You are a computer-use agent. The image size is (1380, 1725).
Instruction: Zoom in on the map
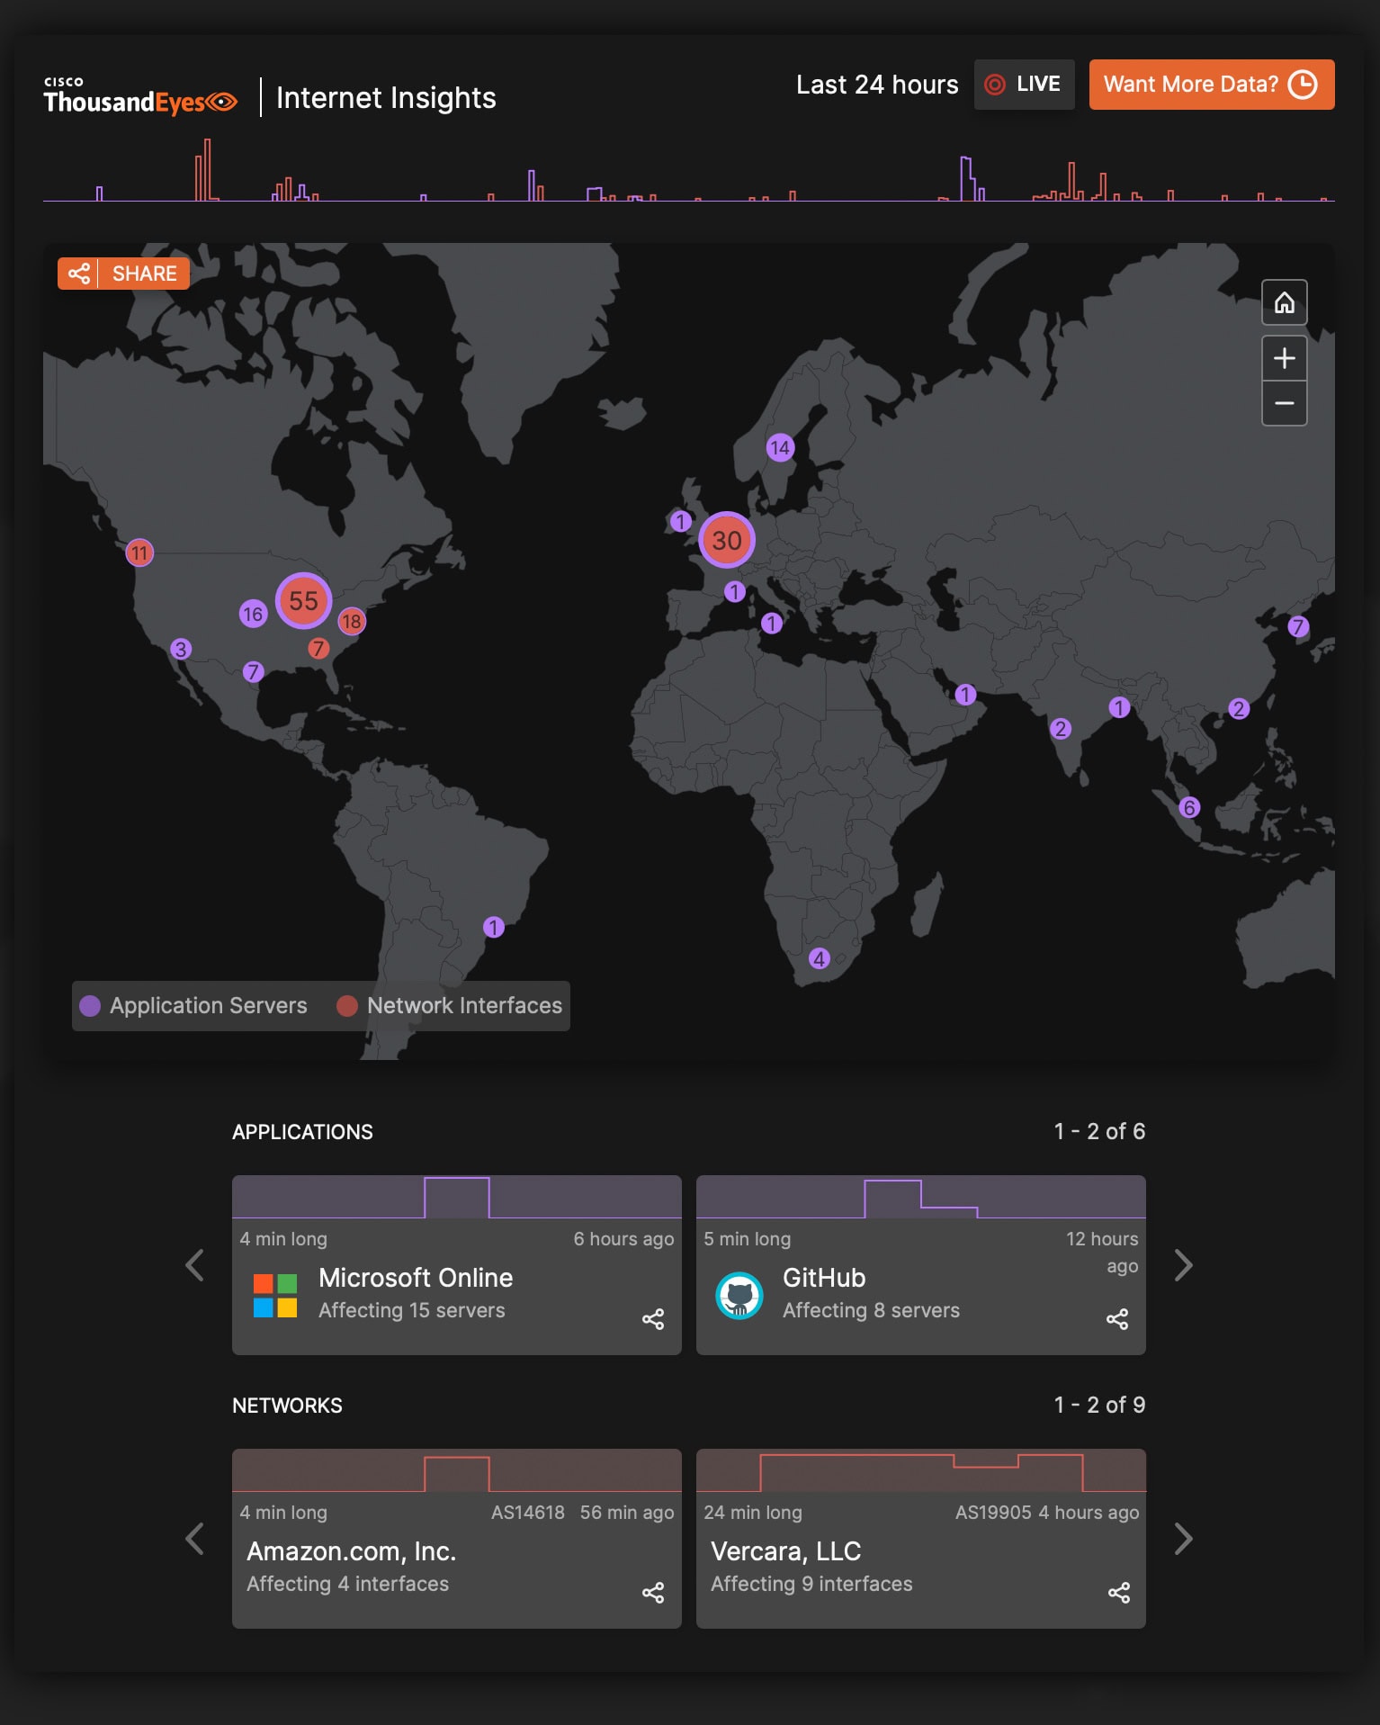point(1284,358)
